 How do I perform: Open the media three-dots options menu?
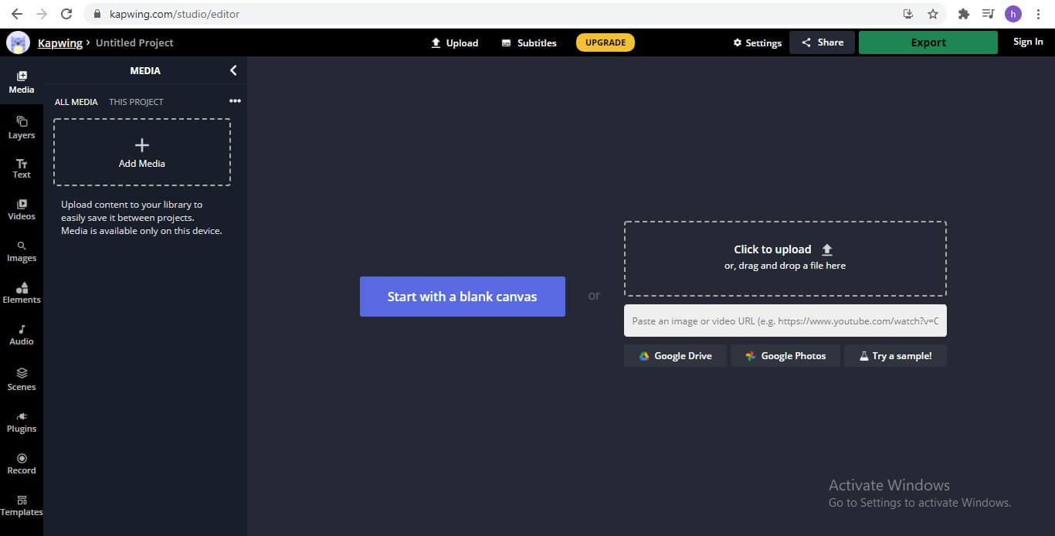click(x=235, y=101)
